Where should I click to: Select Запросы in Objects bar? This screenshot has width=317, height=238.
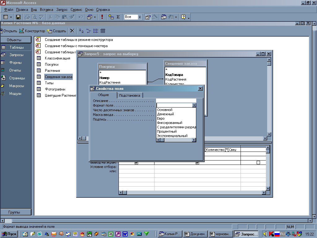tap(16, 55)
